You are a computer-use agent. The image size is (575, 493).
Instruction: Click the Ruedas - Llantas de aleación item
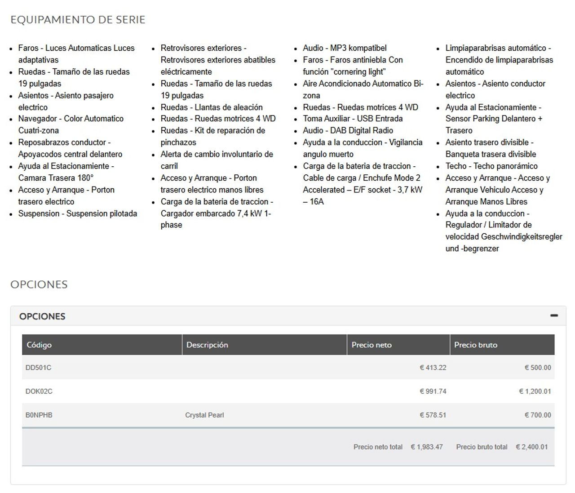(x=212, y=107)
